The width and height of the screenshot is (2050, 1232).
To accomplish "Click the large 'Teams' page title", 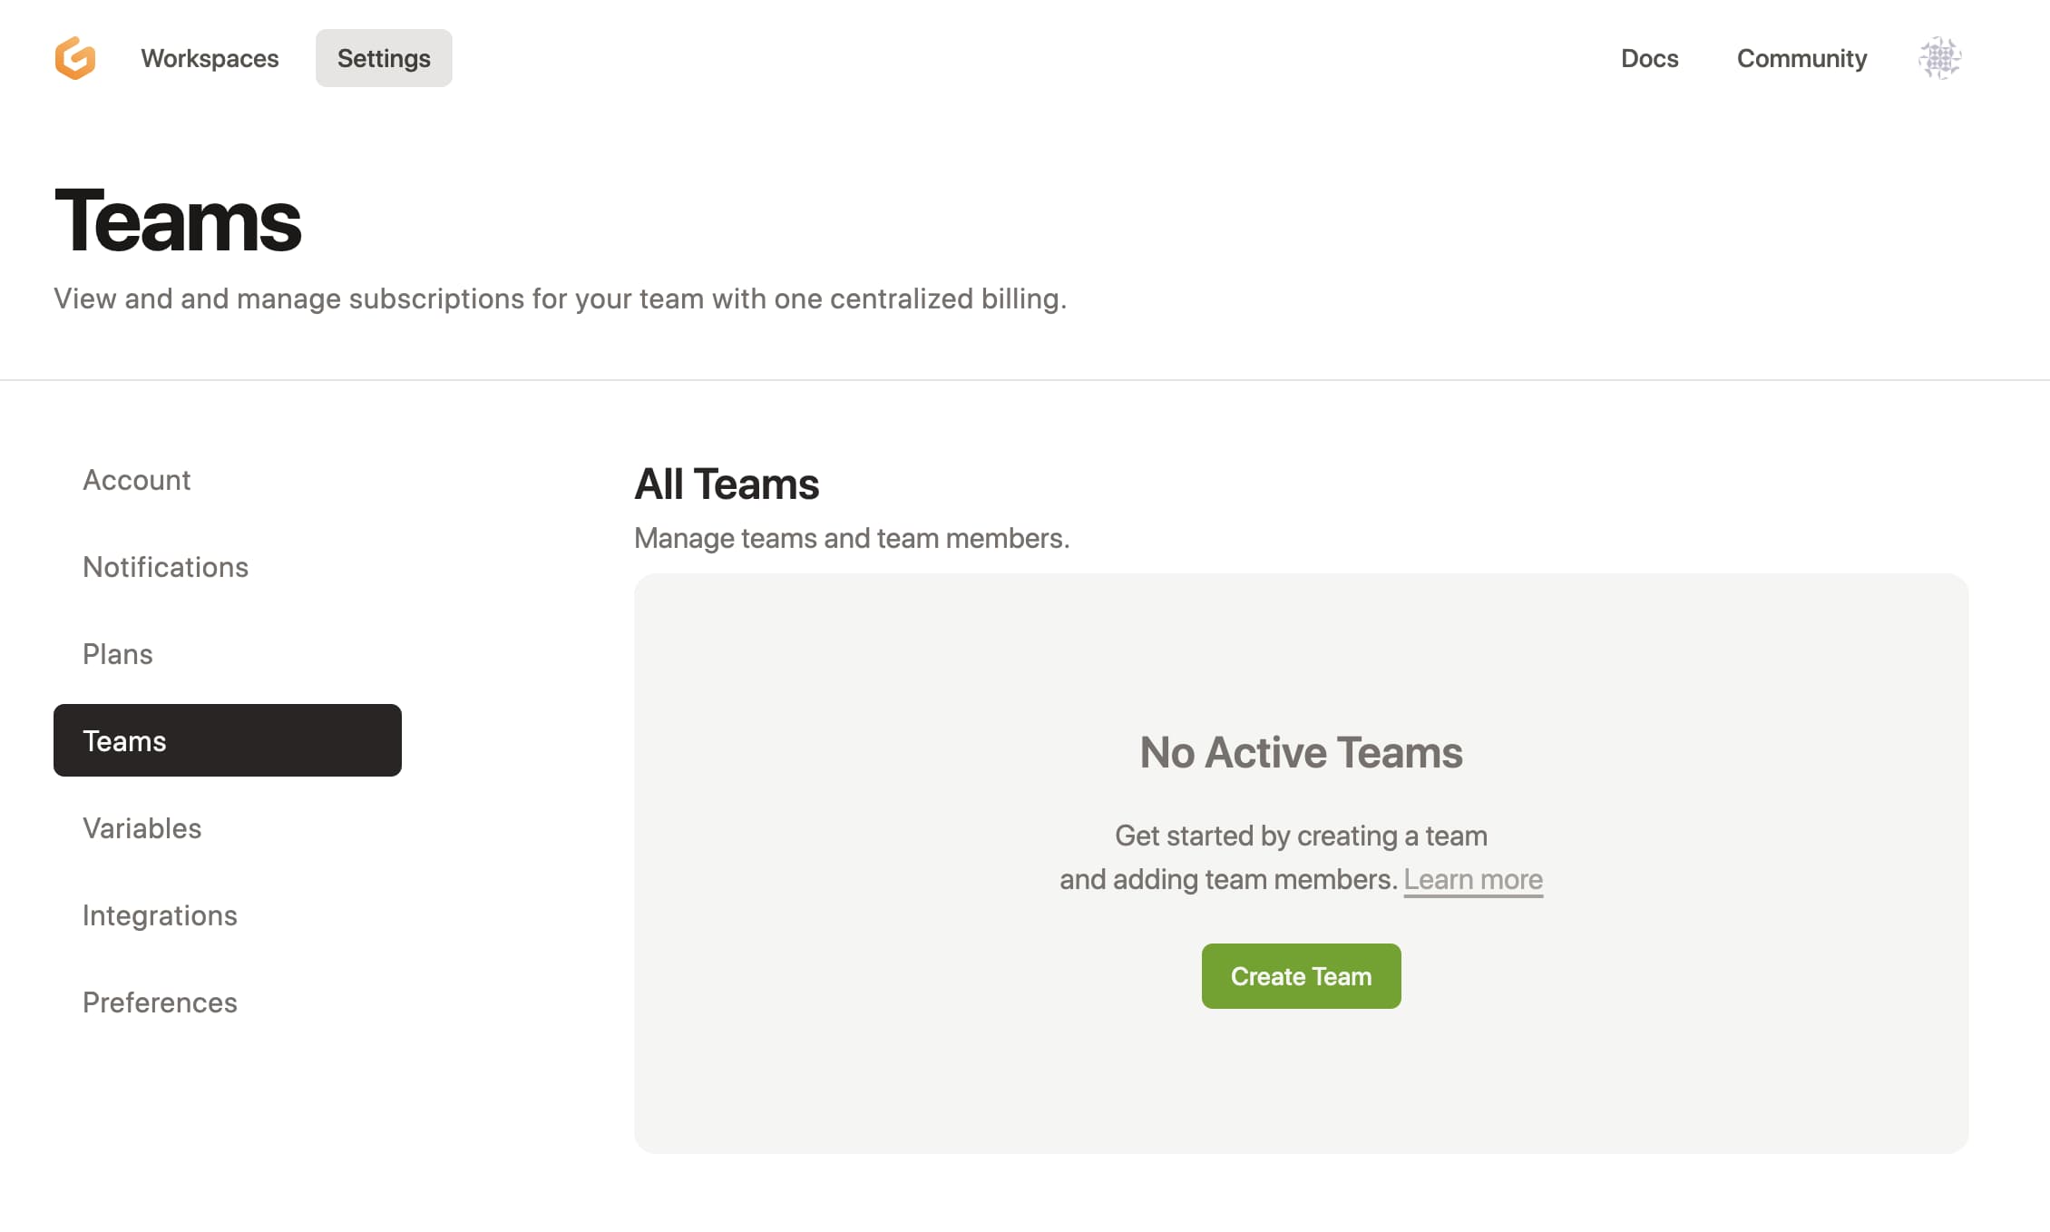I will coord(178,220).
